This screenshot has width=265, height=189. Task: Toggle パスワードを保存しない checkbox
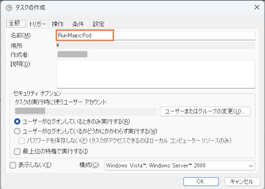click(22, 141)
